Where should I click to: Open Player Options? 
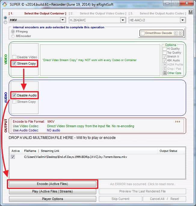click(53, 199)
